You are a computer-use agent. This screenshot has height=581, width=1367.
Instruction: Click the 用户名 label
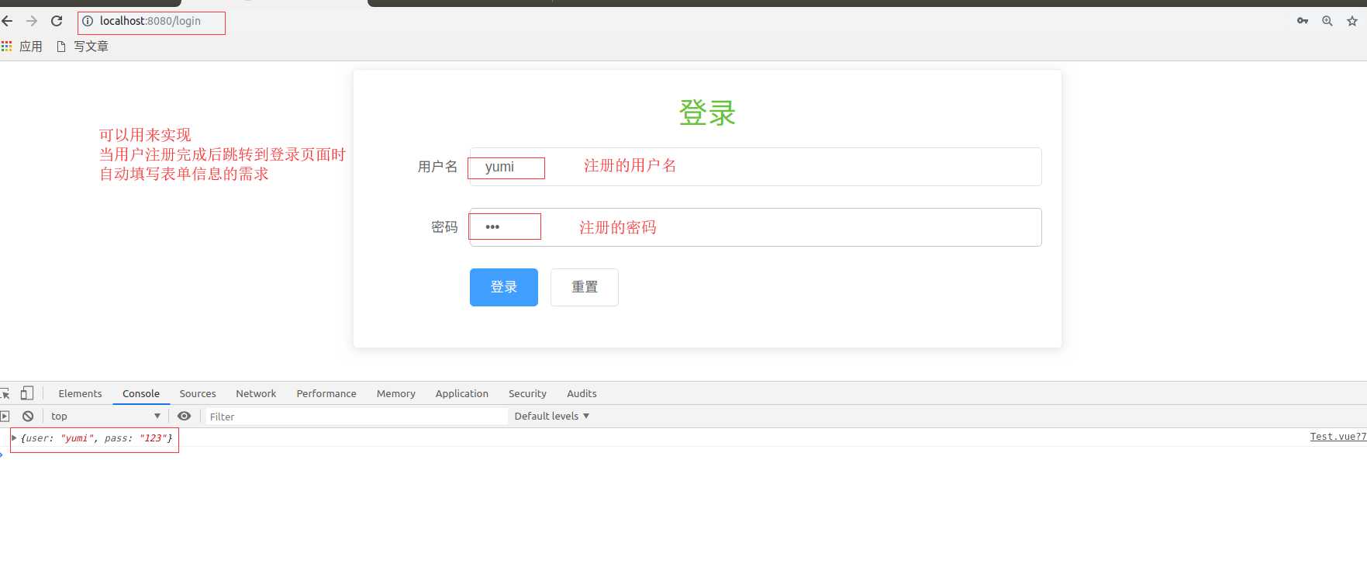(437, 167)
